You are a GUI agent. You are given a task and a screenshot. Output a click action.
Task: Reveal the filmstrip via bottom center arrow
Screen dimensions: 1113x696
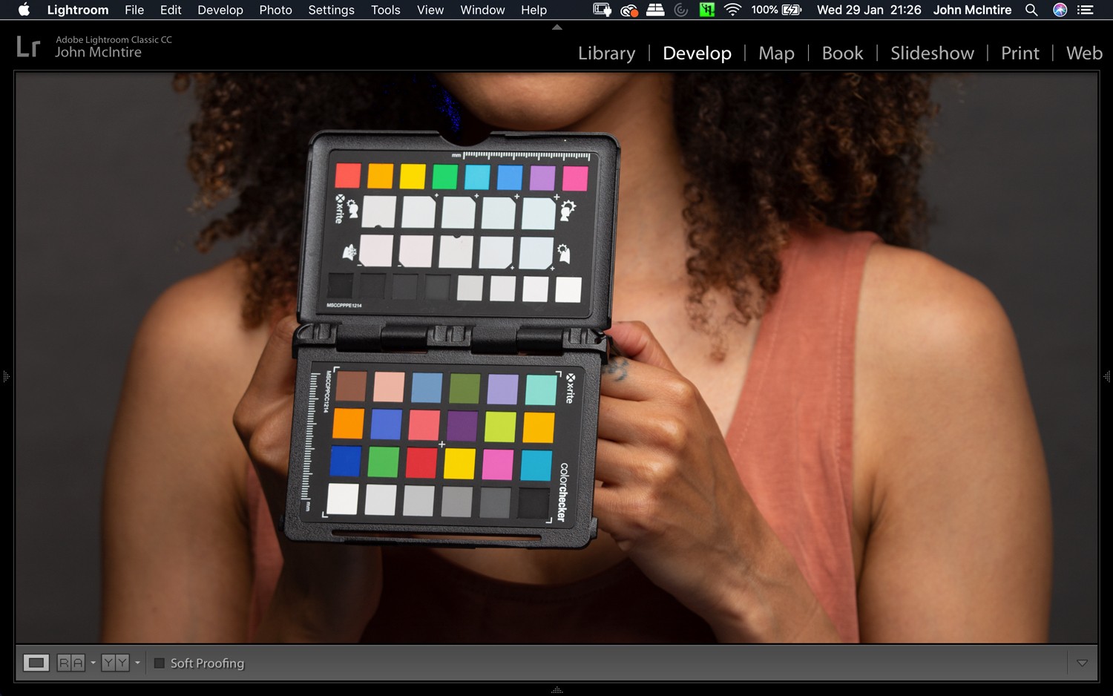coord(556,690)
